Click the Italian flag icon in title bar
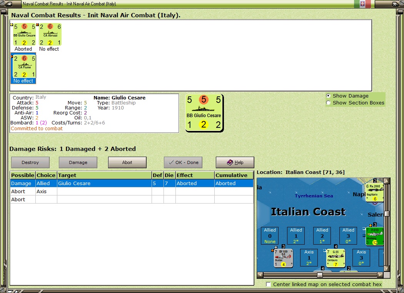Viewport: 404px width, 293px height. (x=362, y=3)
